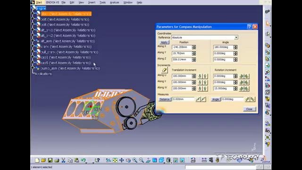Open the Insert menu
Screen dimensions: 302x170
click(92, 2)
